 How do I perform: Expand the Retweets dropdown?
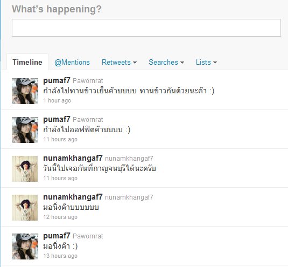119,62
